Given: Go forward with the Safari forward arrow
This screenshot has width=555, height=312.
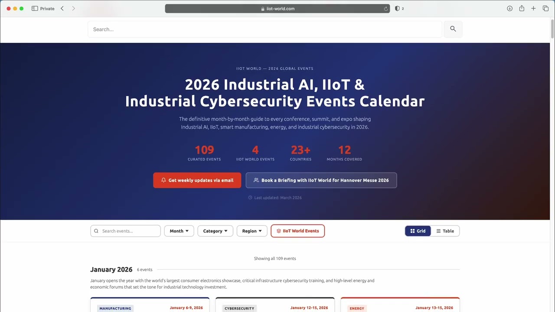Looking at the screenshot, I should [x=73, y=9].
